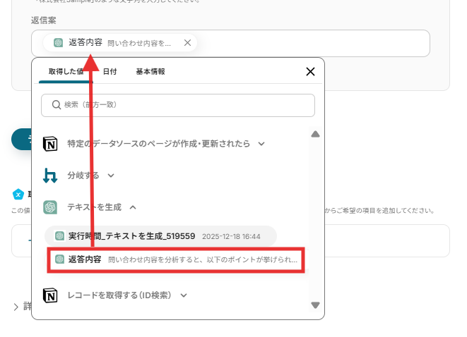Click the list's scroll up arrow

[315, 135]
